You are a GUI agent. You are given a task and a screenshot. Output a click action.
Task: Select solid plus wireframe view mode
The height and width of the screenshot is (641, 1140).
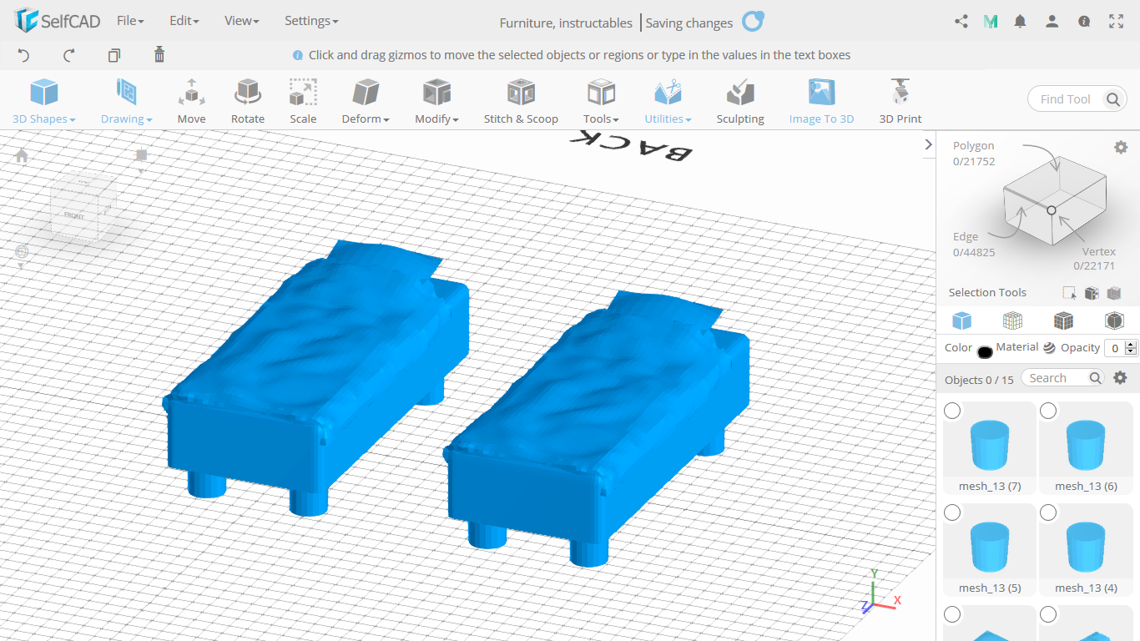click(1063, 320)
